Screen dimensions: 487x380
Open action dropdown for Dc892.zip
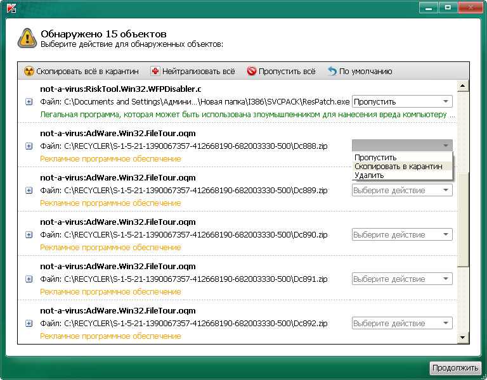[x=402, y=323]
